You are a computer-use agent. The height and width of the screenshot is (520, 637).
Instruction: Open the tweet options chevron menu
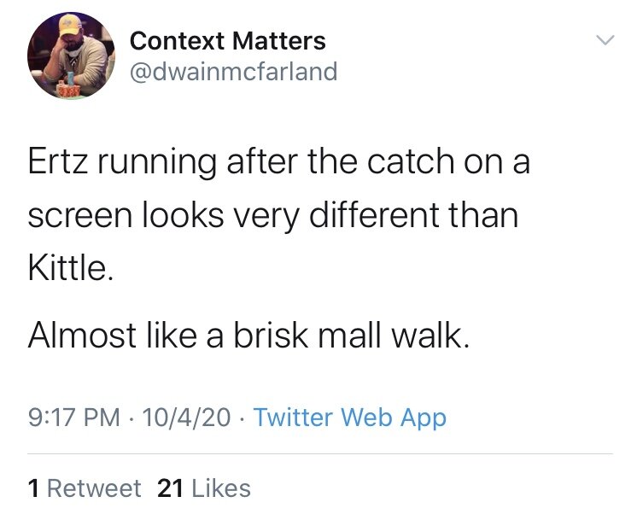tap(604, 40)
